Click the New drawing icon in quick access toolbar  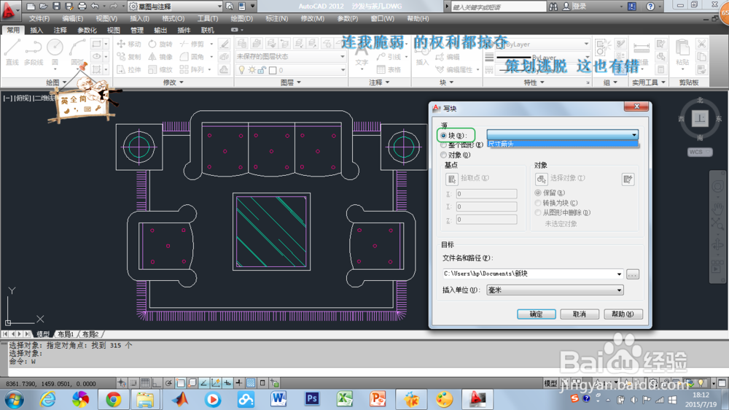[31, 6]
